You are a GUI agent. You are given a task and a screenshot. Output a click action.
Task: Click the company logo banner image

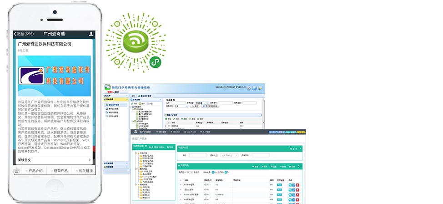coord(54,75)
